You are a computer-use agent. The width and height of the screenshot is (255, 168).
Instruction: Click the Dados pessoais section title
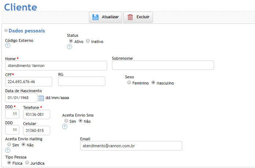click(x=27, y=31)
